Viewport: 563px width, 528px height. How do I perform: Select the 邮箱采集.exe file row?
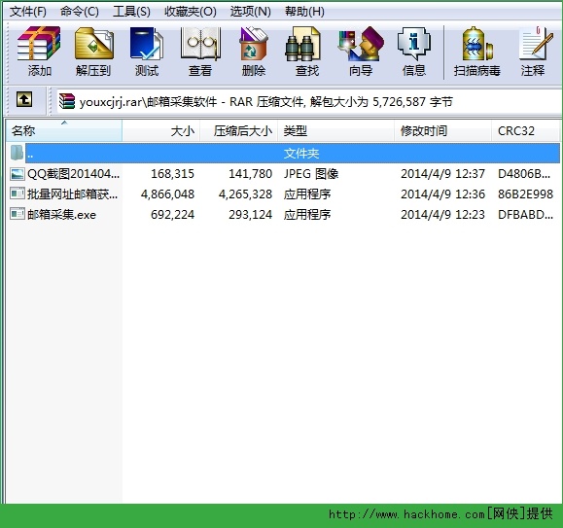pos(283,215)
